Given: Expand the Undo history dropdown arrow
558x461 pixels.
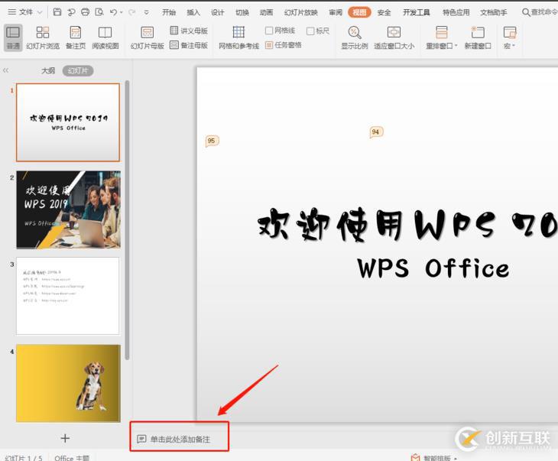Looking at the screenshot, I should (x=122, y=12).
